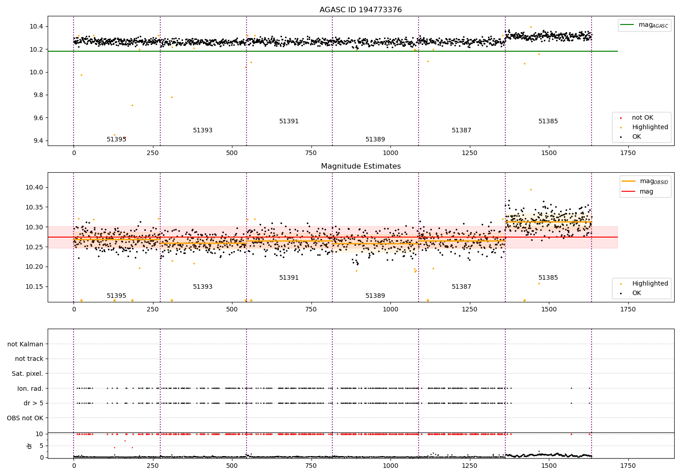The height and width of the screenshot is (476, 681).
Task: Click y-axis tick 10.15 in Magnitude Estimates panel
Action: [35, 287]
